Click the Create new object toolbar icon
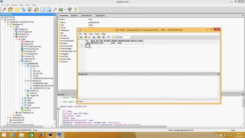Image resolution: width=245 pixels, height=138 pixels. tap(24, 10)
